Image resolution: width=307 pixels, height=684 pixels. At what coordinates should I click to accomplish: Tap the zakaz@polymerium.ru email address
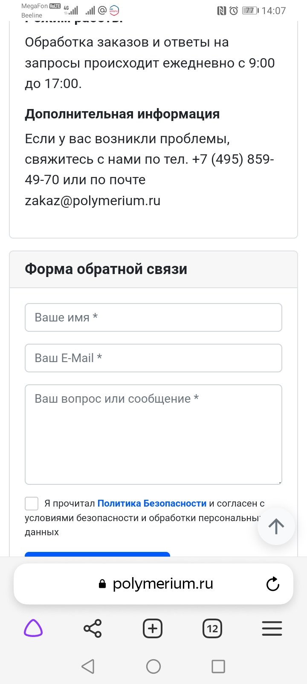[93, 200]
